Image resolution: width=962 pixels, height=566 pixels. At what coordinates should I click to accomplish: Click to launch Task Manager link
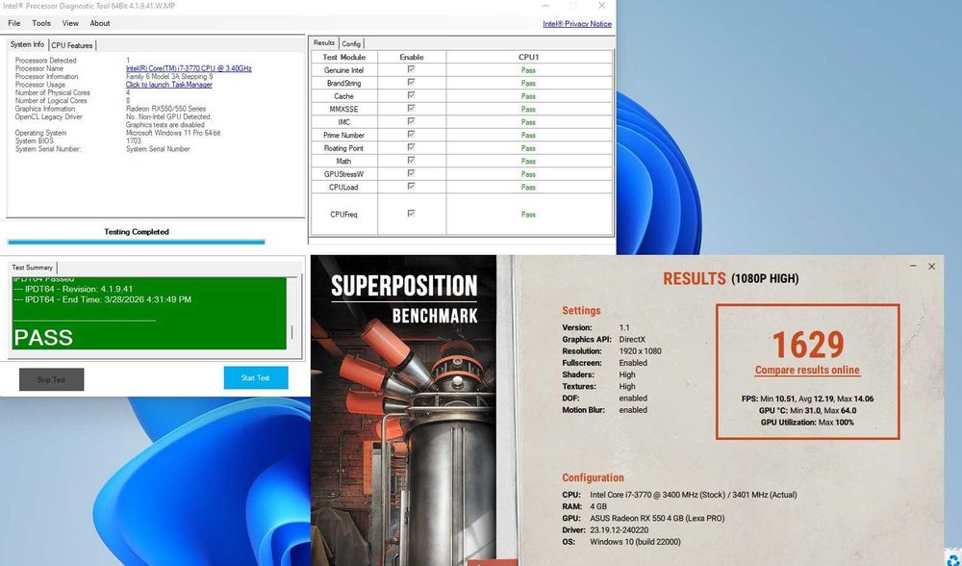[168, 85]
